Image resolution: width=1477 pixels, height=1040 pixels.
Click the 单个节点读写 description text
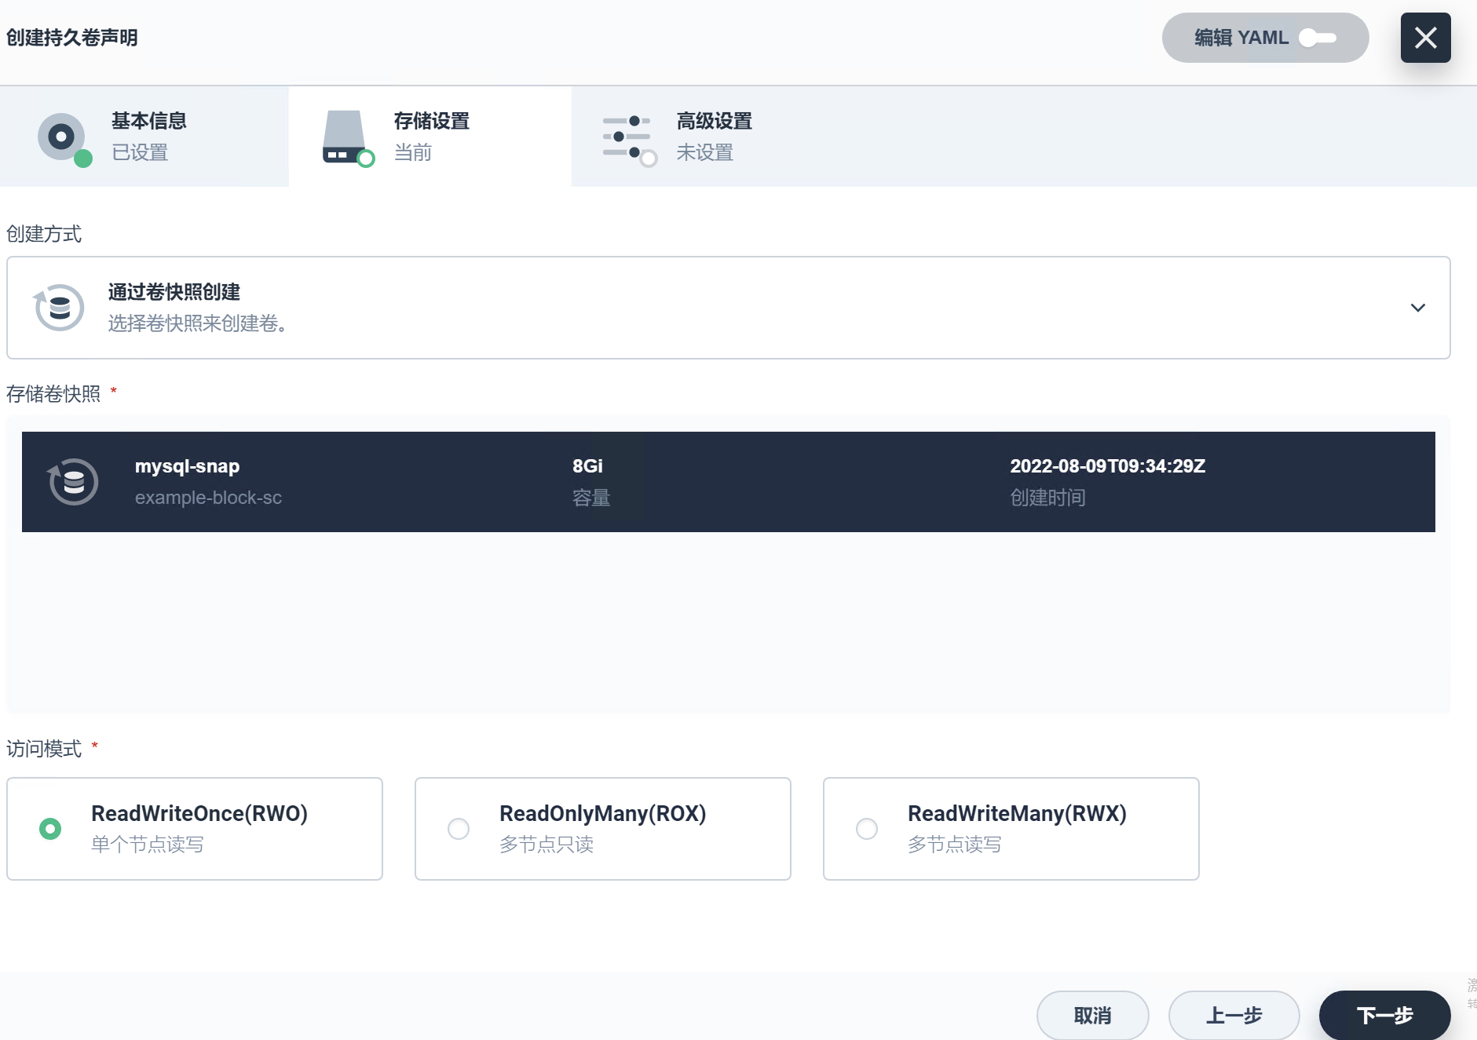(x=148, y=845)
